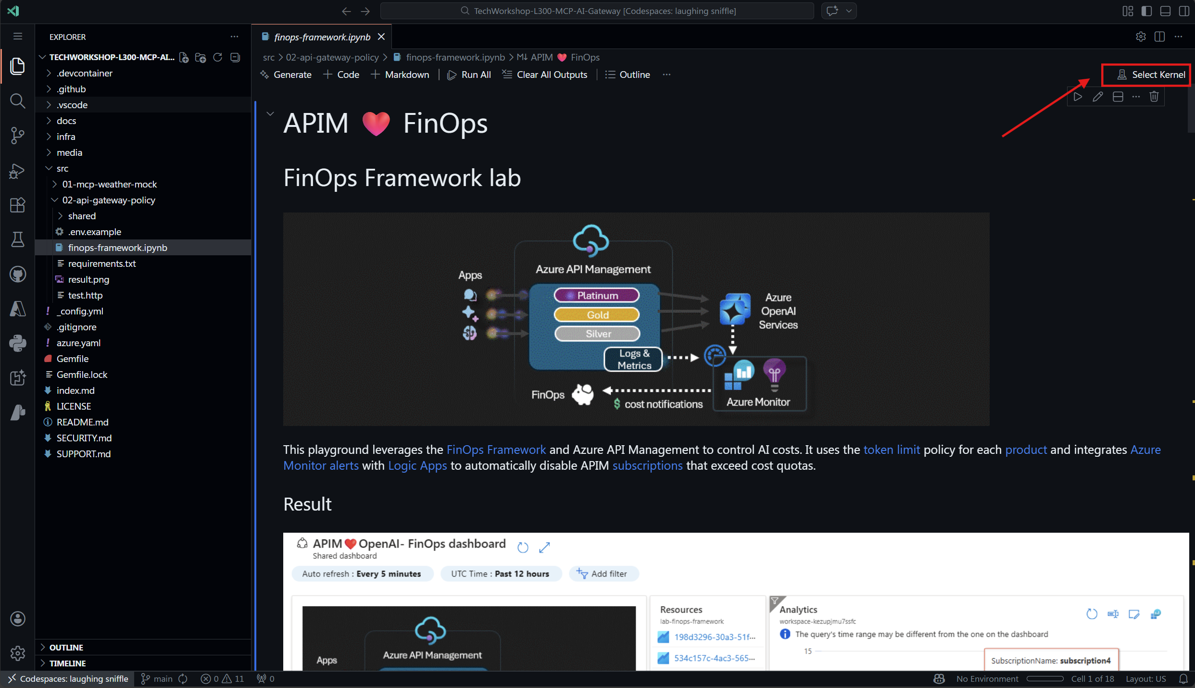Open the Customize Layout control
1195x688 pixels.
click(x=1128, y=11)
